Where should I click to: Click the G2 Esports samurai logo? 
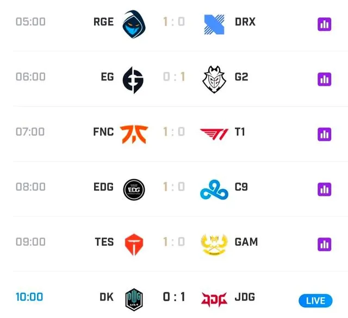tap(214, 78)
